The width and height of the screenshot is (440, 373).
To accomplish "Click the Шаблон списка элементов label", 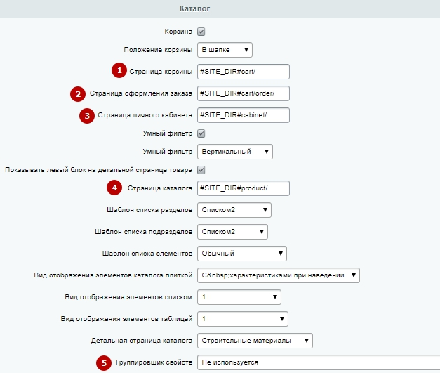I will point(147,254).
